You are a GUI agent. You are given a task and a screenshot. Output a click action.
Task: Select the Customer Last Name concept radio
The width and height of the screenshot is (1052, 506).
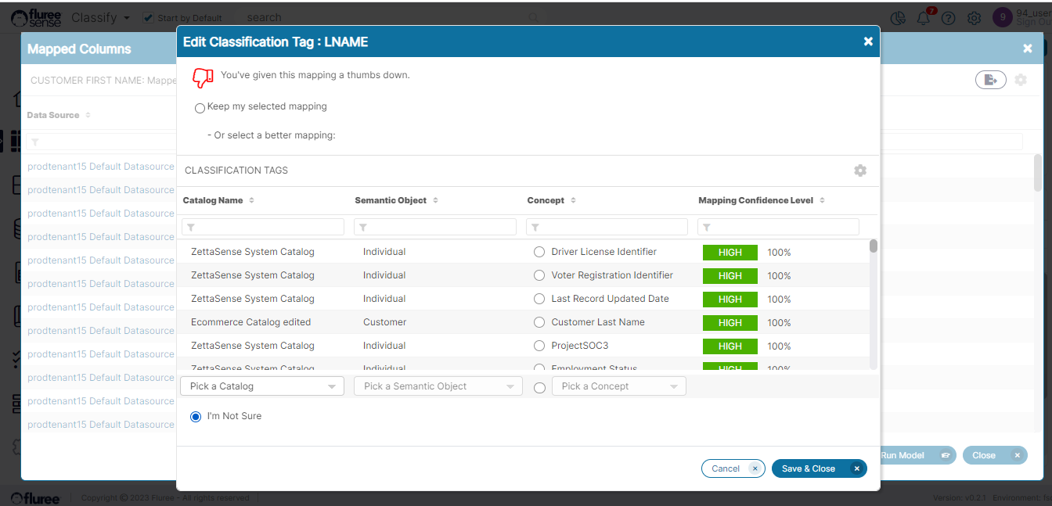point(539,322)
